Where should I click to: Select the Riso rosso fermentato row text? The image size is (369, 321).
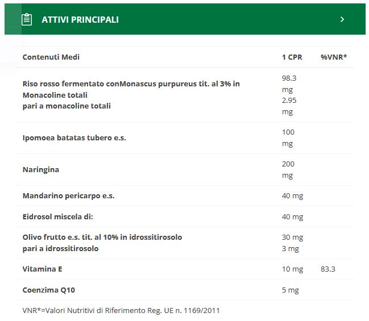131,84
